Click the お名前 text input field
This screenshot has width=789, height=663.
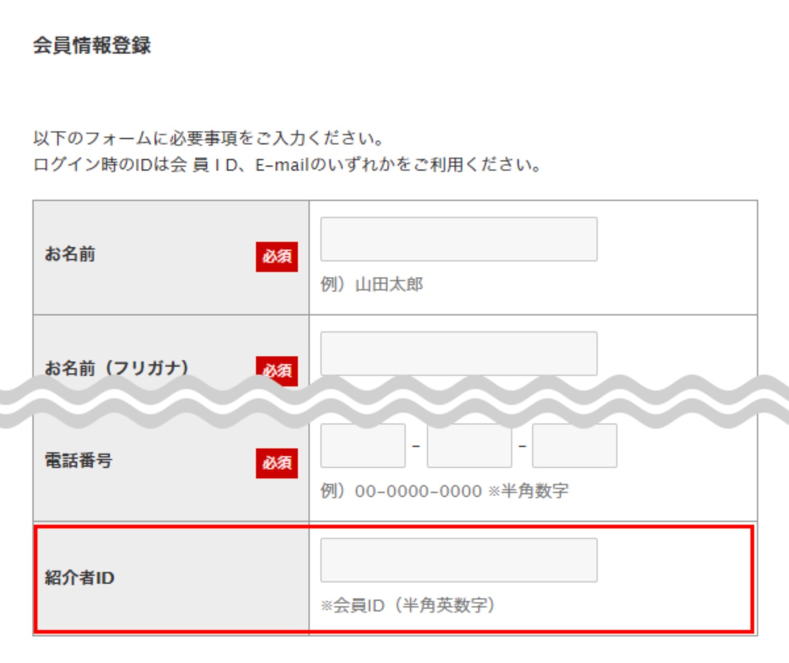pos(459,239)
